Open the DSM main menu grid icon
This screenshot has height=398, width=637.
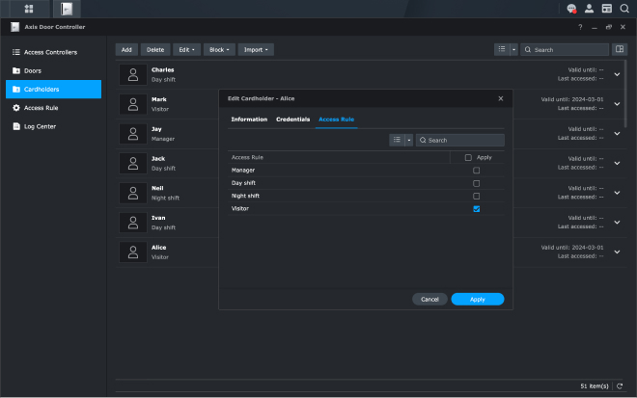pos(29,8)
